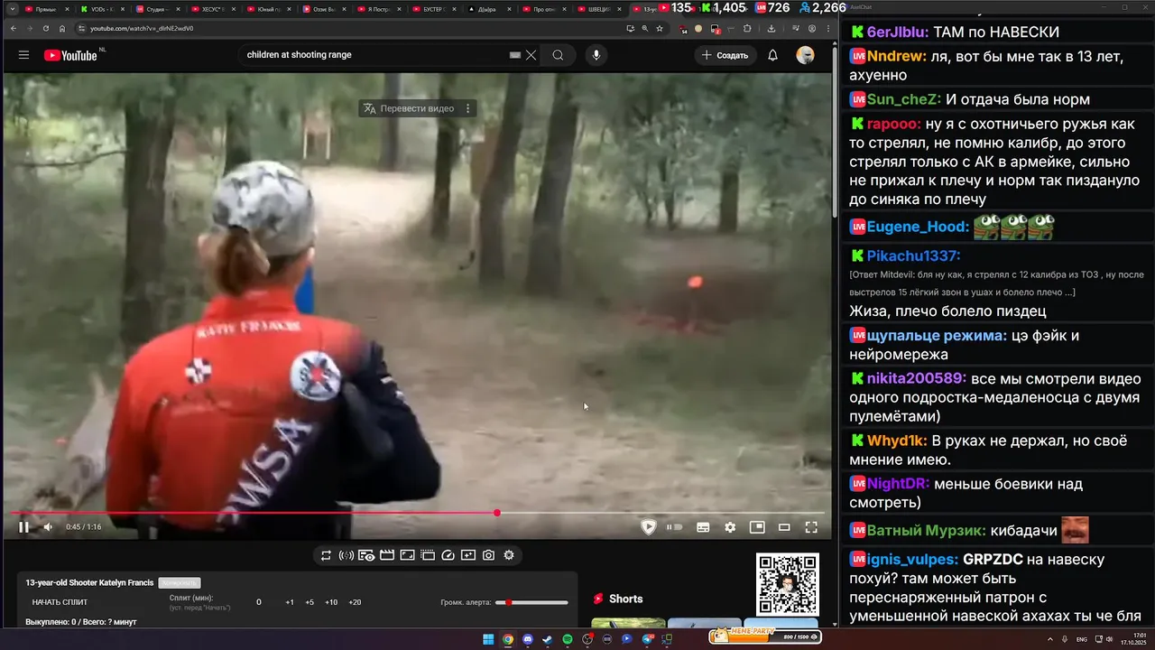Open the player settings gear
Viewport: 1155px width, 650px height.
(730, 527)
